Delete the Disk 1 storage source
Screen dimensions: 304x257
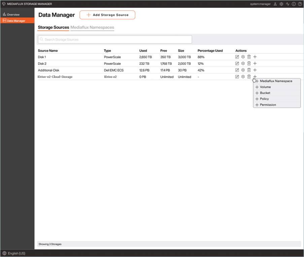pos(249,57)
